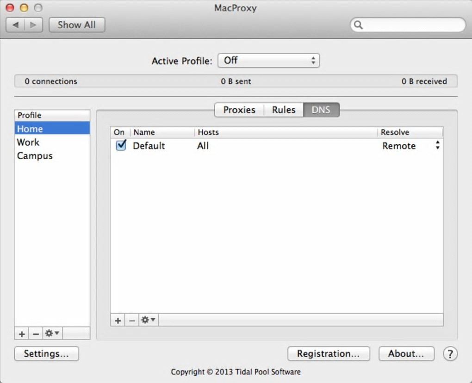Image resolution: width=472 pixels, height=383 pixels.
Task: Open the profile list gear menu
Action: point(52,334)
